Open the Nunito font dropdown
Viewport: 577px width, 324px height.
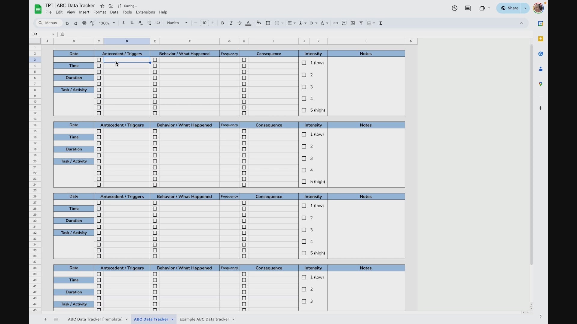click(x=177, y=23)
